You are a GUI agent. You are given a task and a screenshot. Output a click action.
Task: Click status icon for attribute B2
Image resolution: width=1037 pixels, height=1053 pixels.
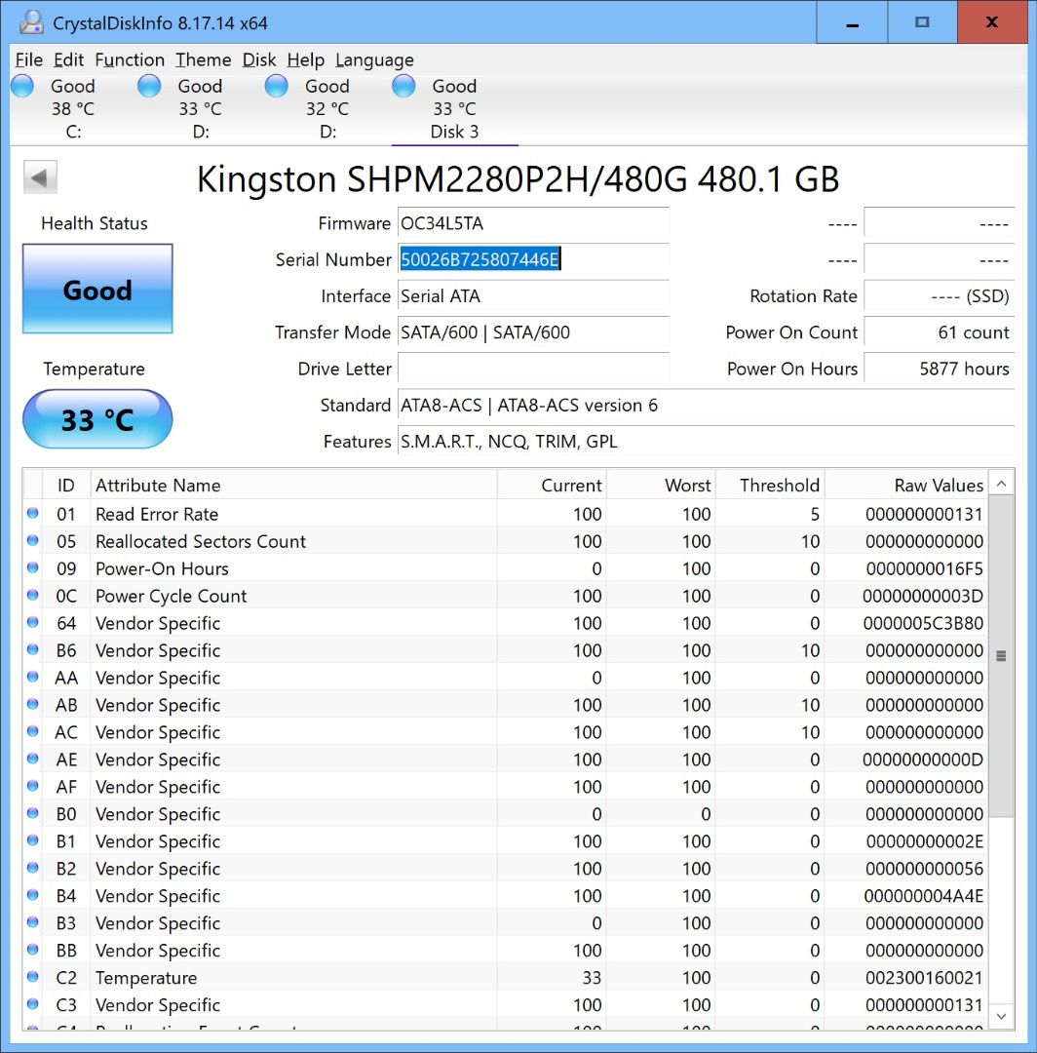(32, 868)
